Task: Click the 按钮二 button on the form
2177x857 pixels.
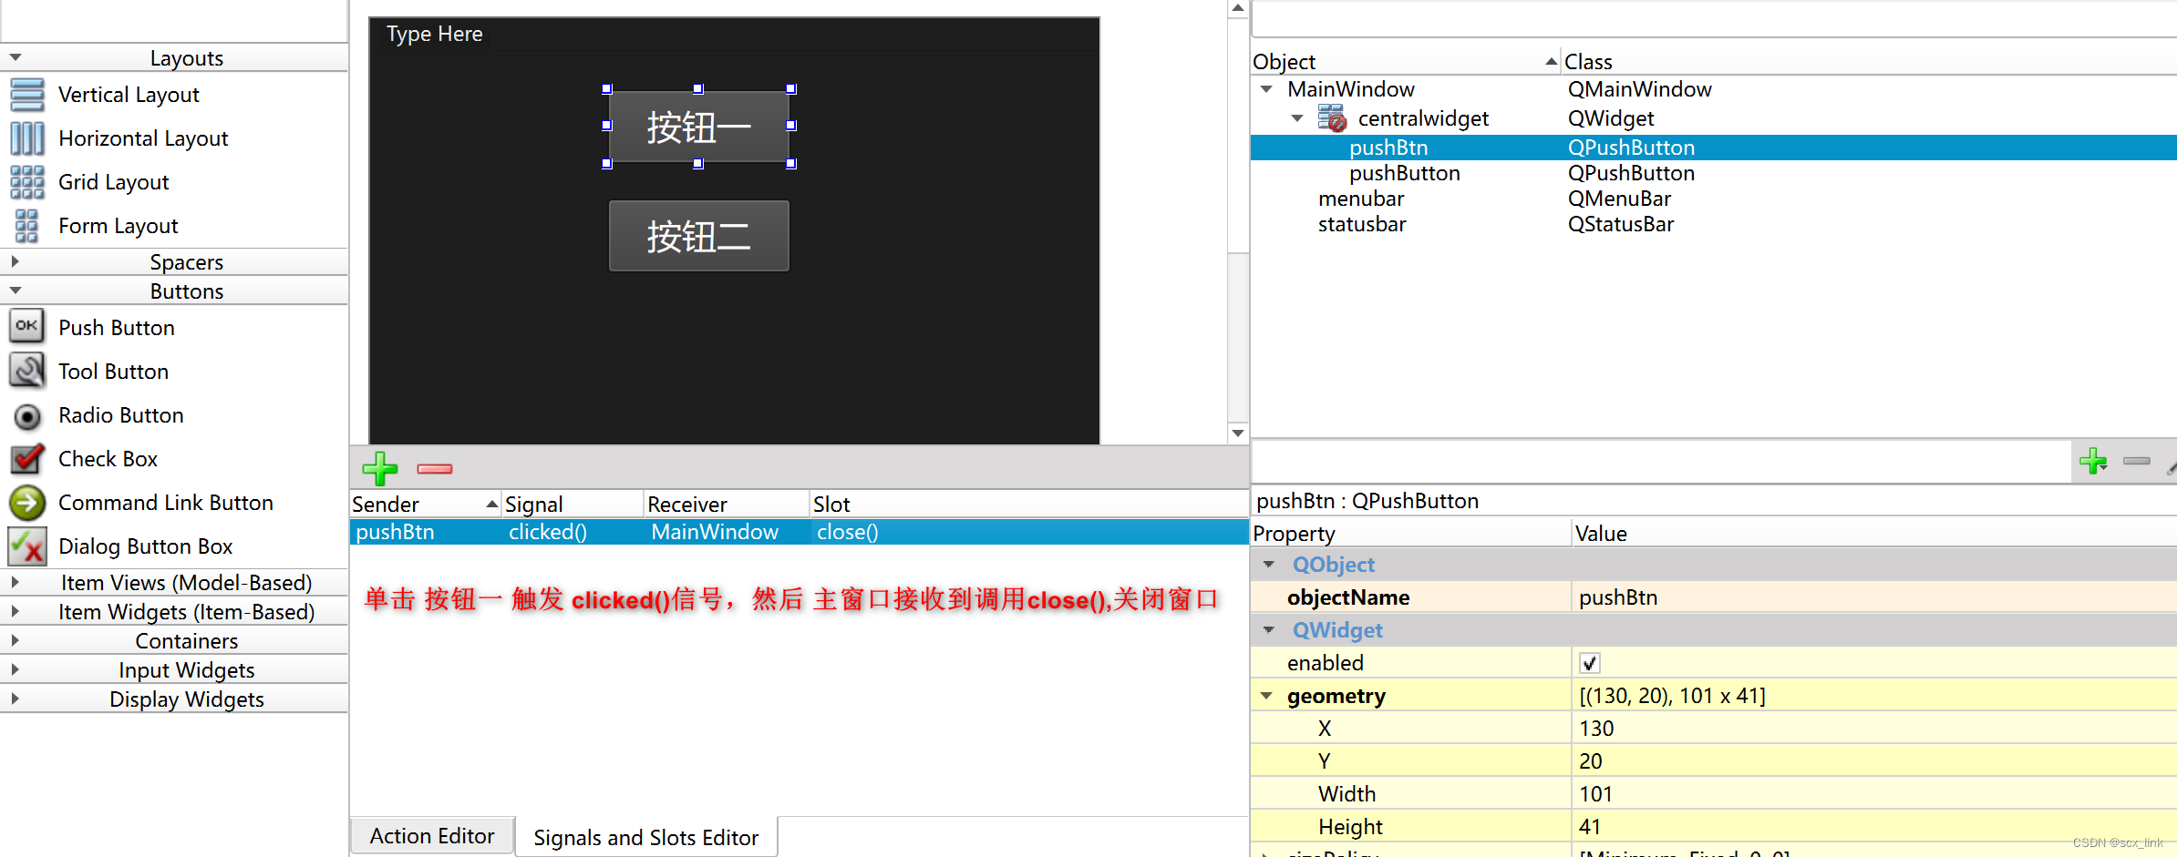Action: point(698,236)
